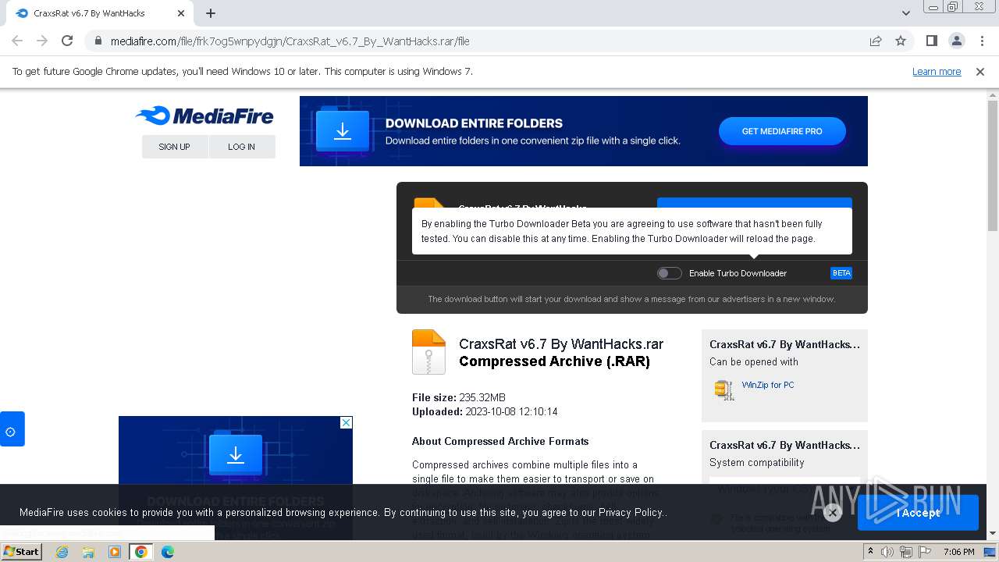Open Windows Explorer from taskbar
This screenshot has width=999, height=562.
coord(88,552)
